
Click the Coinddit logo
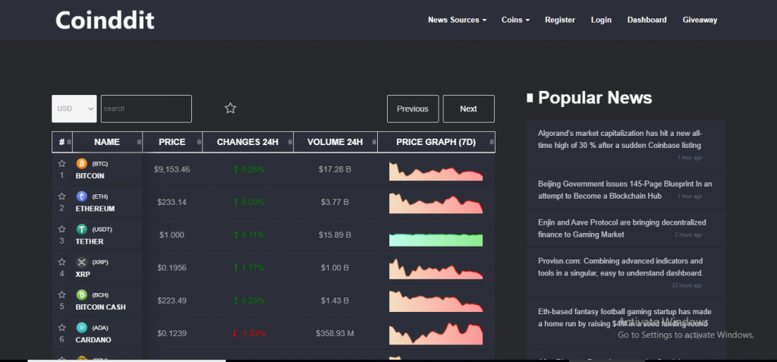point(105,20)
